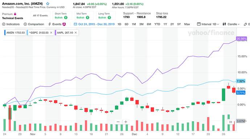The height and width of the screenshot is (139, 250).
Task: Open the Candle chart type dropdown
Action: click(x=231, y=24)
